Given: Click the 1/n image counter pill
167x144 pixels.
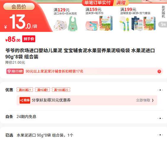Looking at the screenshot, I should [x=163, y=24].
